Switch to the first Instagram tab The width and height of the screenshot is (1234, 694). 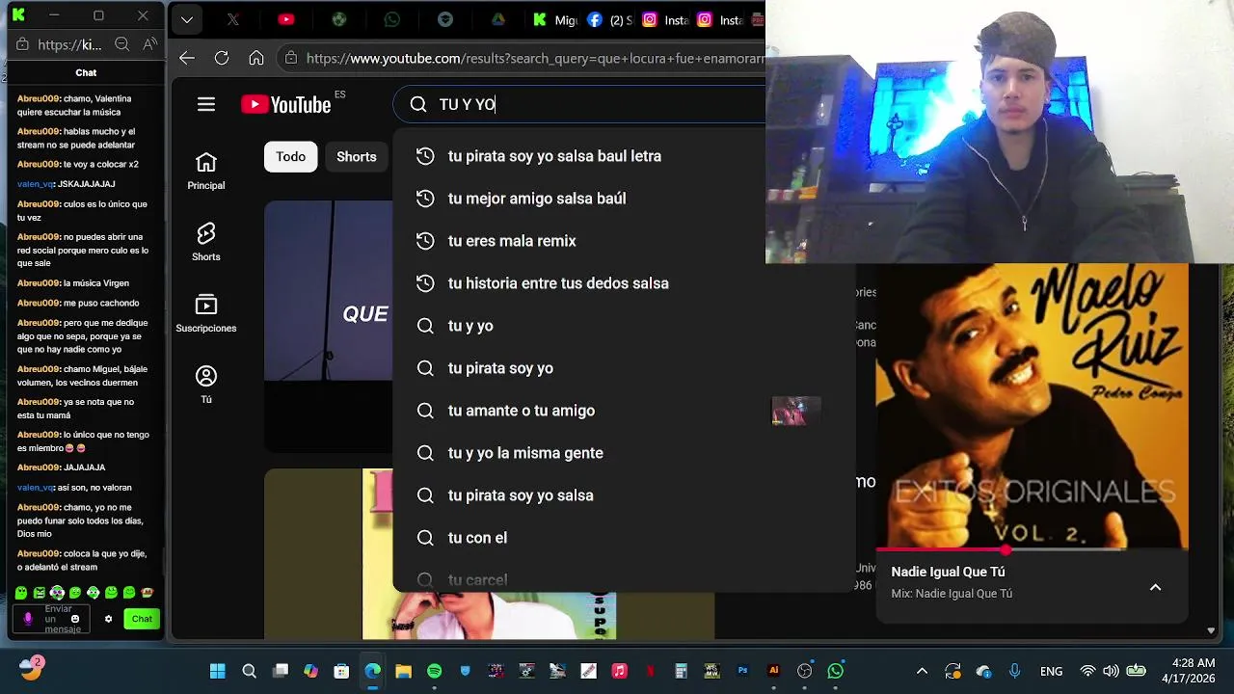pos(664,19)
